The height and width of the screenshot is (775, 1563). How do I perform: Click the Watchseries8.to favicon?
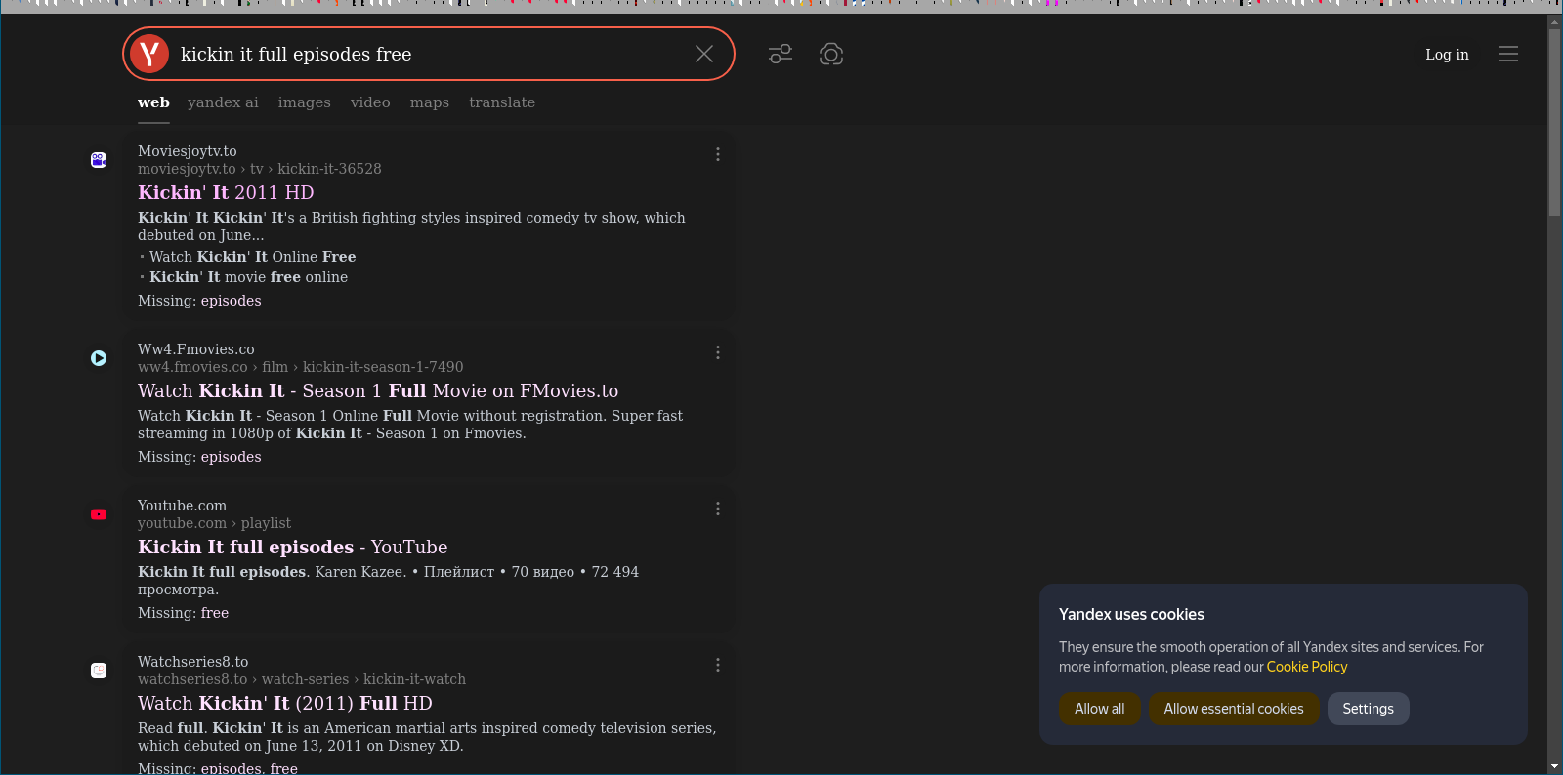click(x=99, y=671)
